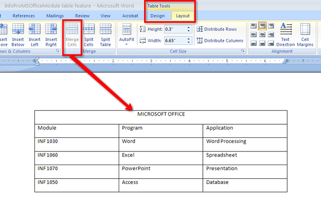The width and height of the screenshot is (321, 204).
Task: Select Align Center alignment
Action: click(x=262, y=35)
